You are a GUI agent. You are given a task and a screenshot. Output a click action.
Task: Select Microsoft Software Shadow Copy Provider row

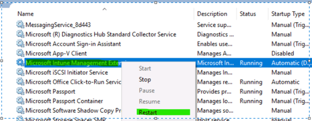pos(73,110)
